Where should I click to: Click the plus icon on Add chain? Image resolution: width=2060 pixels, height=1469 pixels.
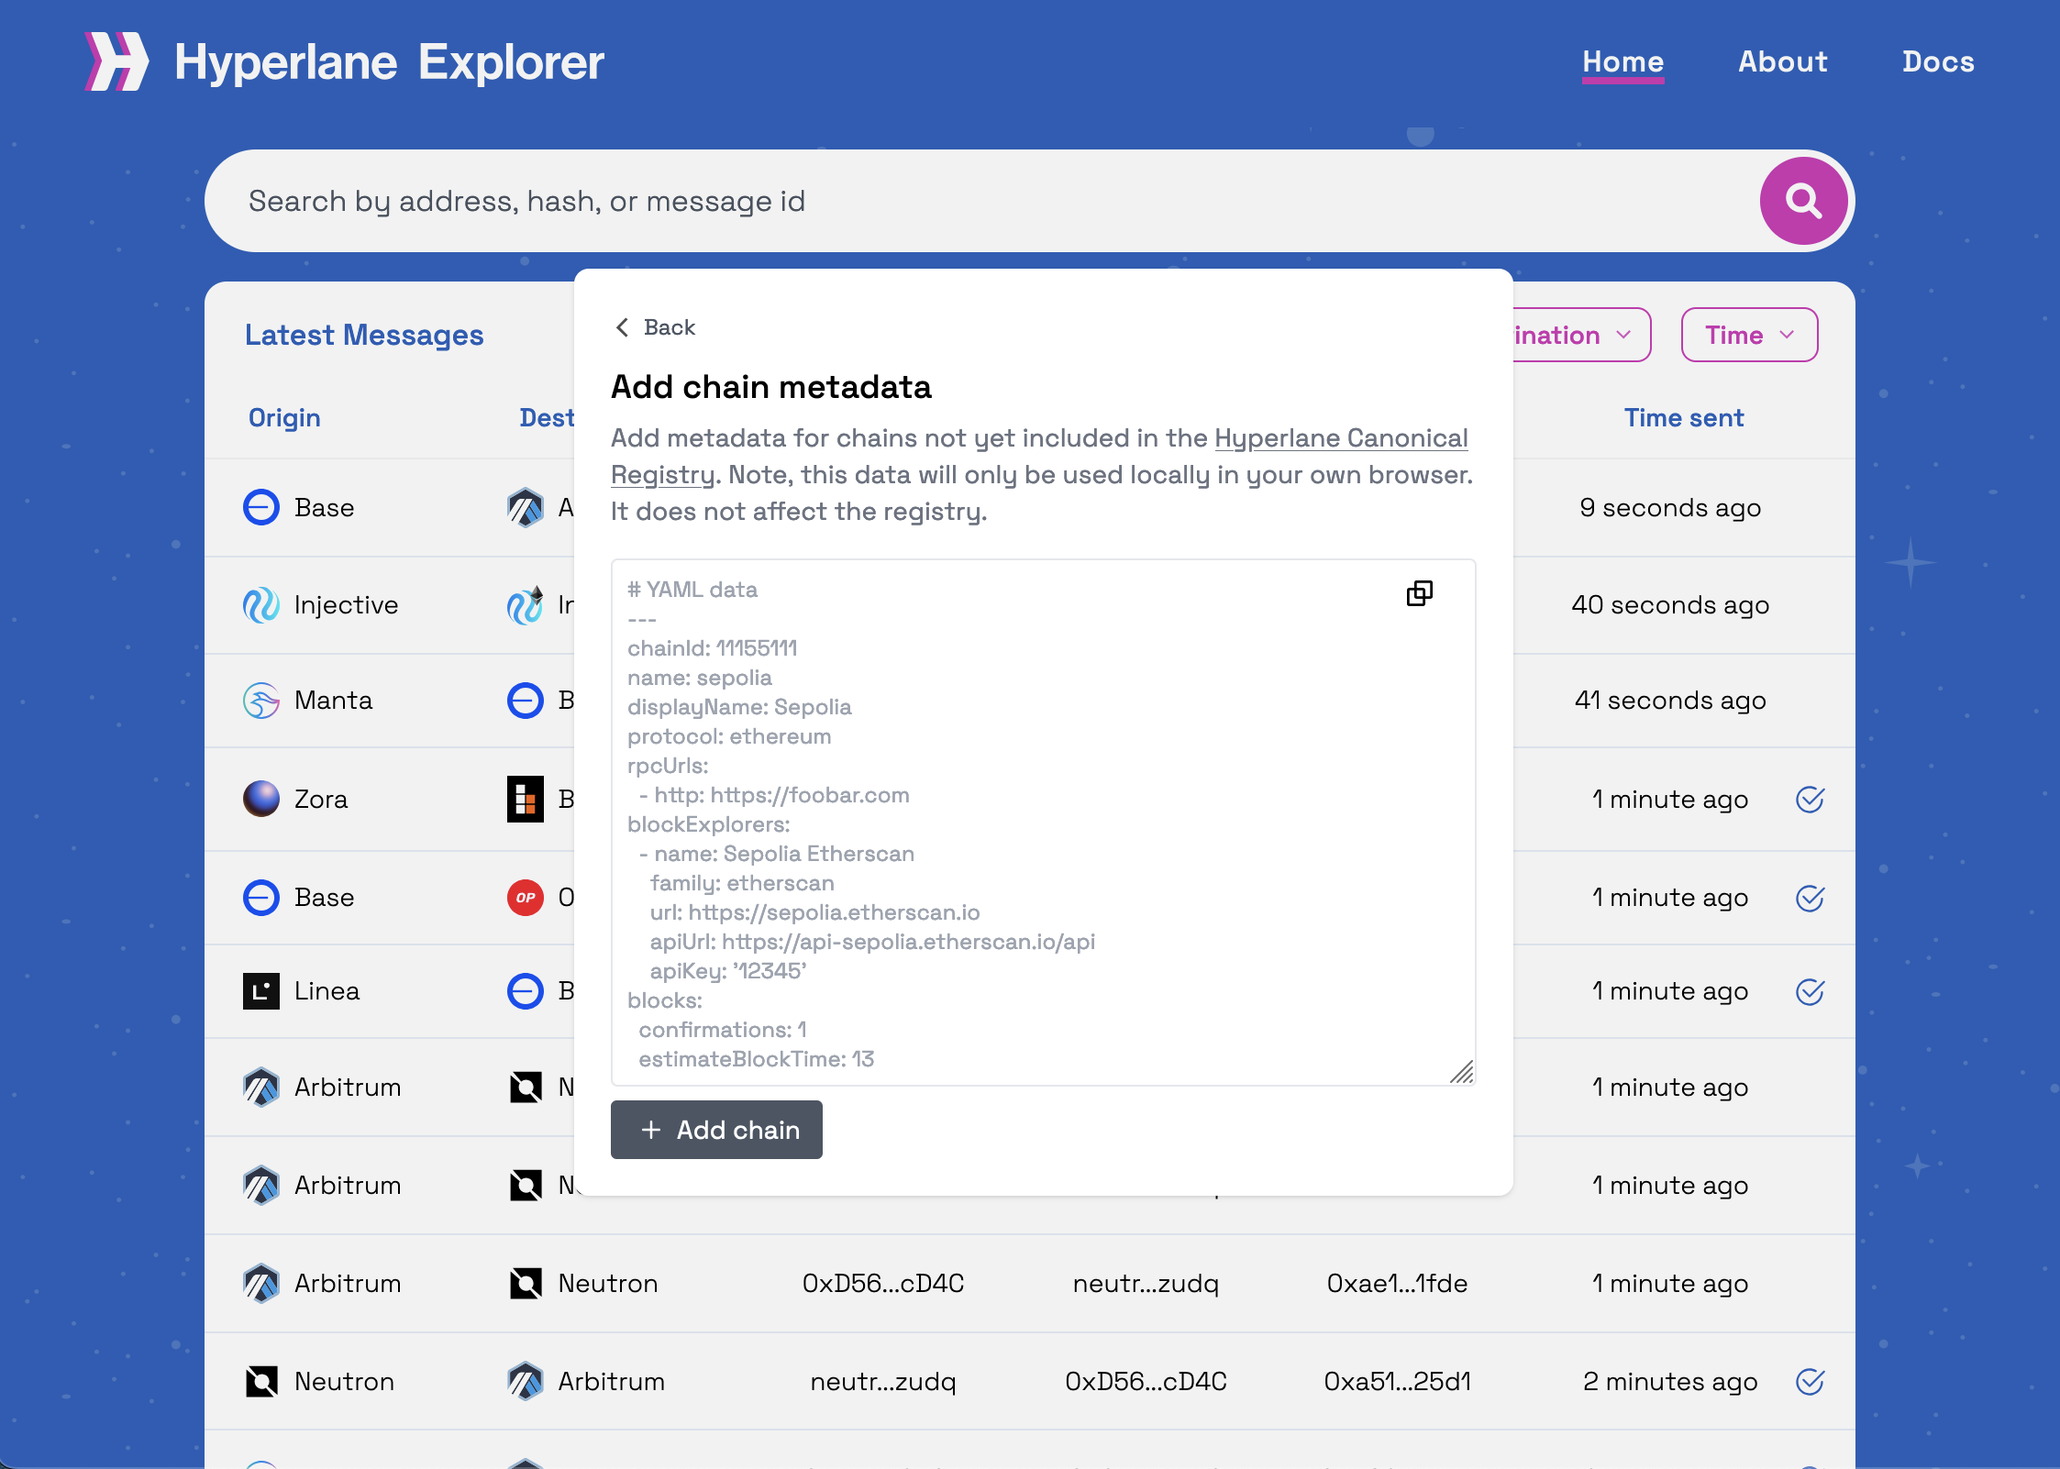click(651, 1130)
